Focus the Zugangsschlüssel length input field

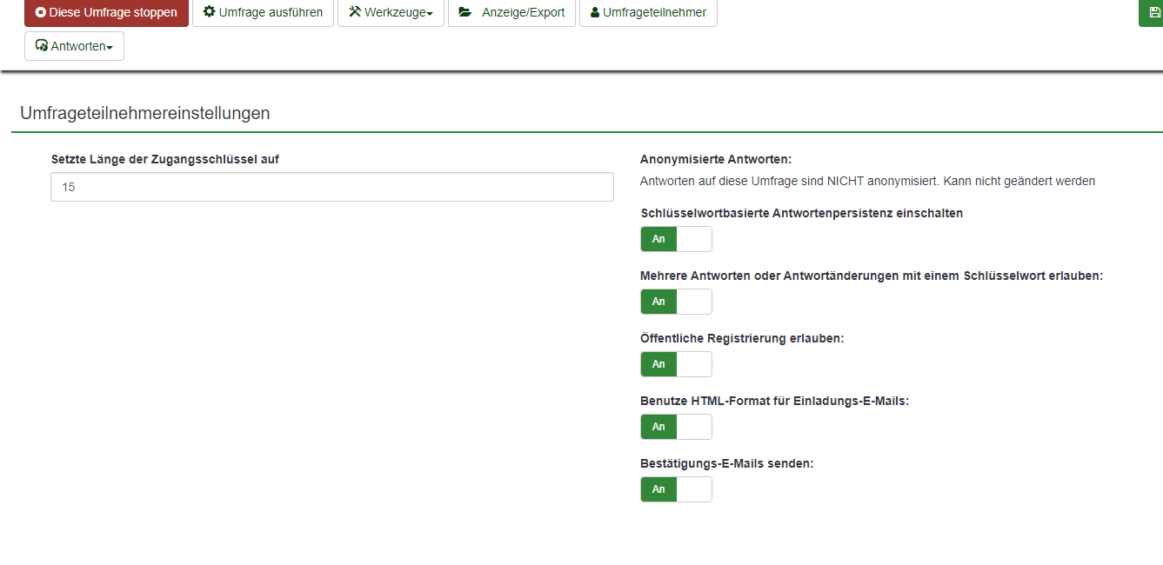tap(332, 187)
